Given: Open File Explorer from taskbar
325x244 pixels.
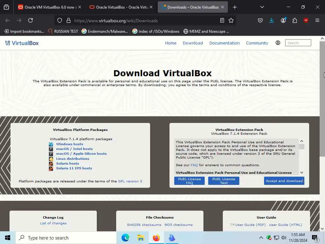Looking at the screenshot, I should (141, 238).
